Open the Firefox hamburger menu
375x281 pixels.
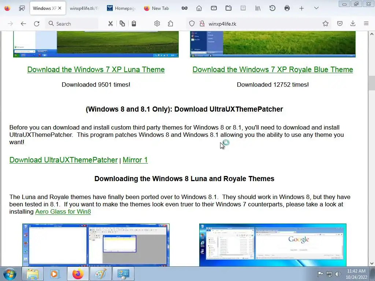(366, 24)
